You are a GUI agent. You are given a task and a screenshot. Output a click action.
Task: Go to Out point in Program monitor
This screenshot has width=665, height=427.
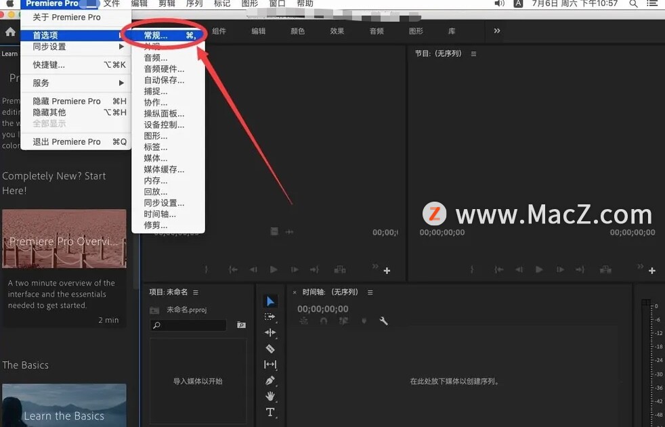tap(580, 269)
